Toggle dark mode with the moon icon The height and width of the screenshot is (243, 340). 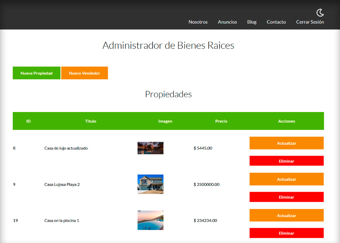(319, 13)
